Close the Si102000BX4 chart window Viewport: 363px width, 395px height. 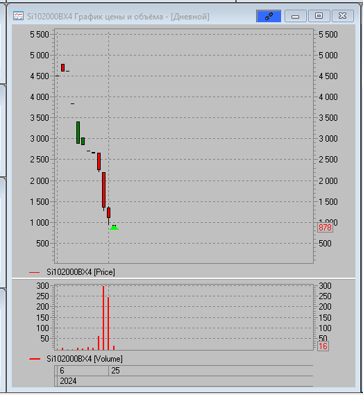coord(343,17)
